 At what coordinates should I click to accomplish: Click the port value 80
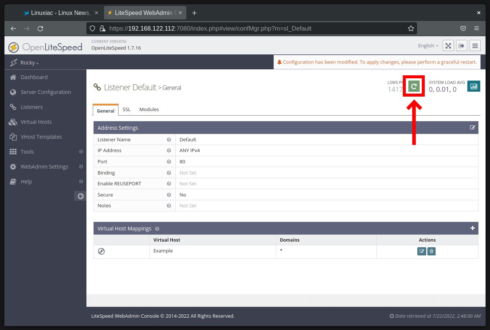tap(182, 161)
